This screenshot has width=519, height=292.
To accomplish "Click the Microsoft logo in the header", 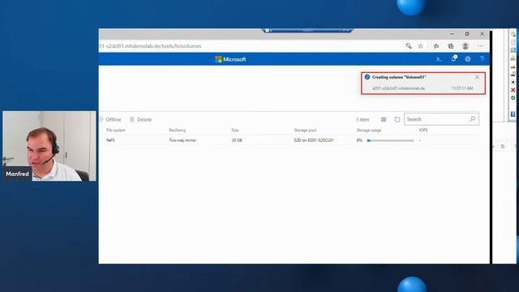I will pos(230,59).
